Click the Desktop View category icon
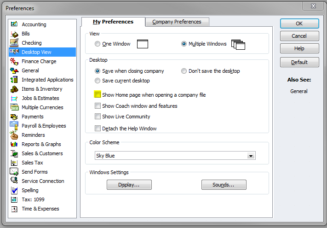The height and width of the screenshot is (228, 327). [14, 52]
